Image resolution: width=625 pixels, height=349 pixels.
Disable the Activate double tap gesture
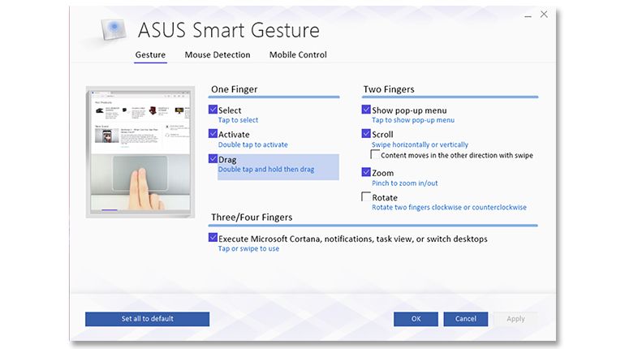point(213,134)
